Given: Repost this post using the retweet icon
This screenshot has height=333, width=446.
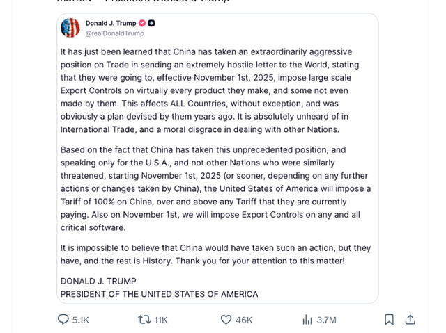Looking at the screenshot, I should click(144, 320).
